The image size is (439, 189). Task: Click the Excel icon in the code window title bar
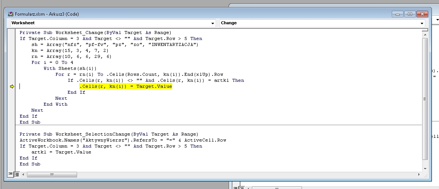click(x=10, y=14)
